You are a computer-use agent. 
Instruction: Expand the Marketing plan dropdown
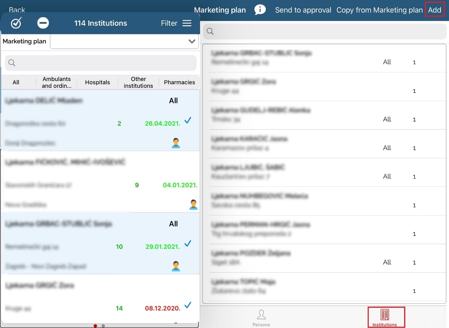point(192,41)
